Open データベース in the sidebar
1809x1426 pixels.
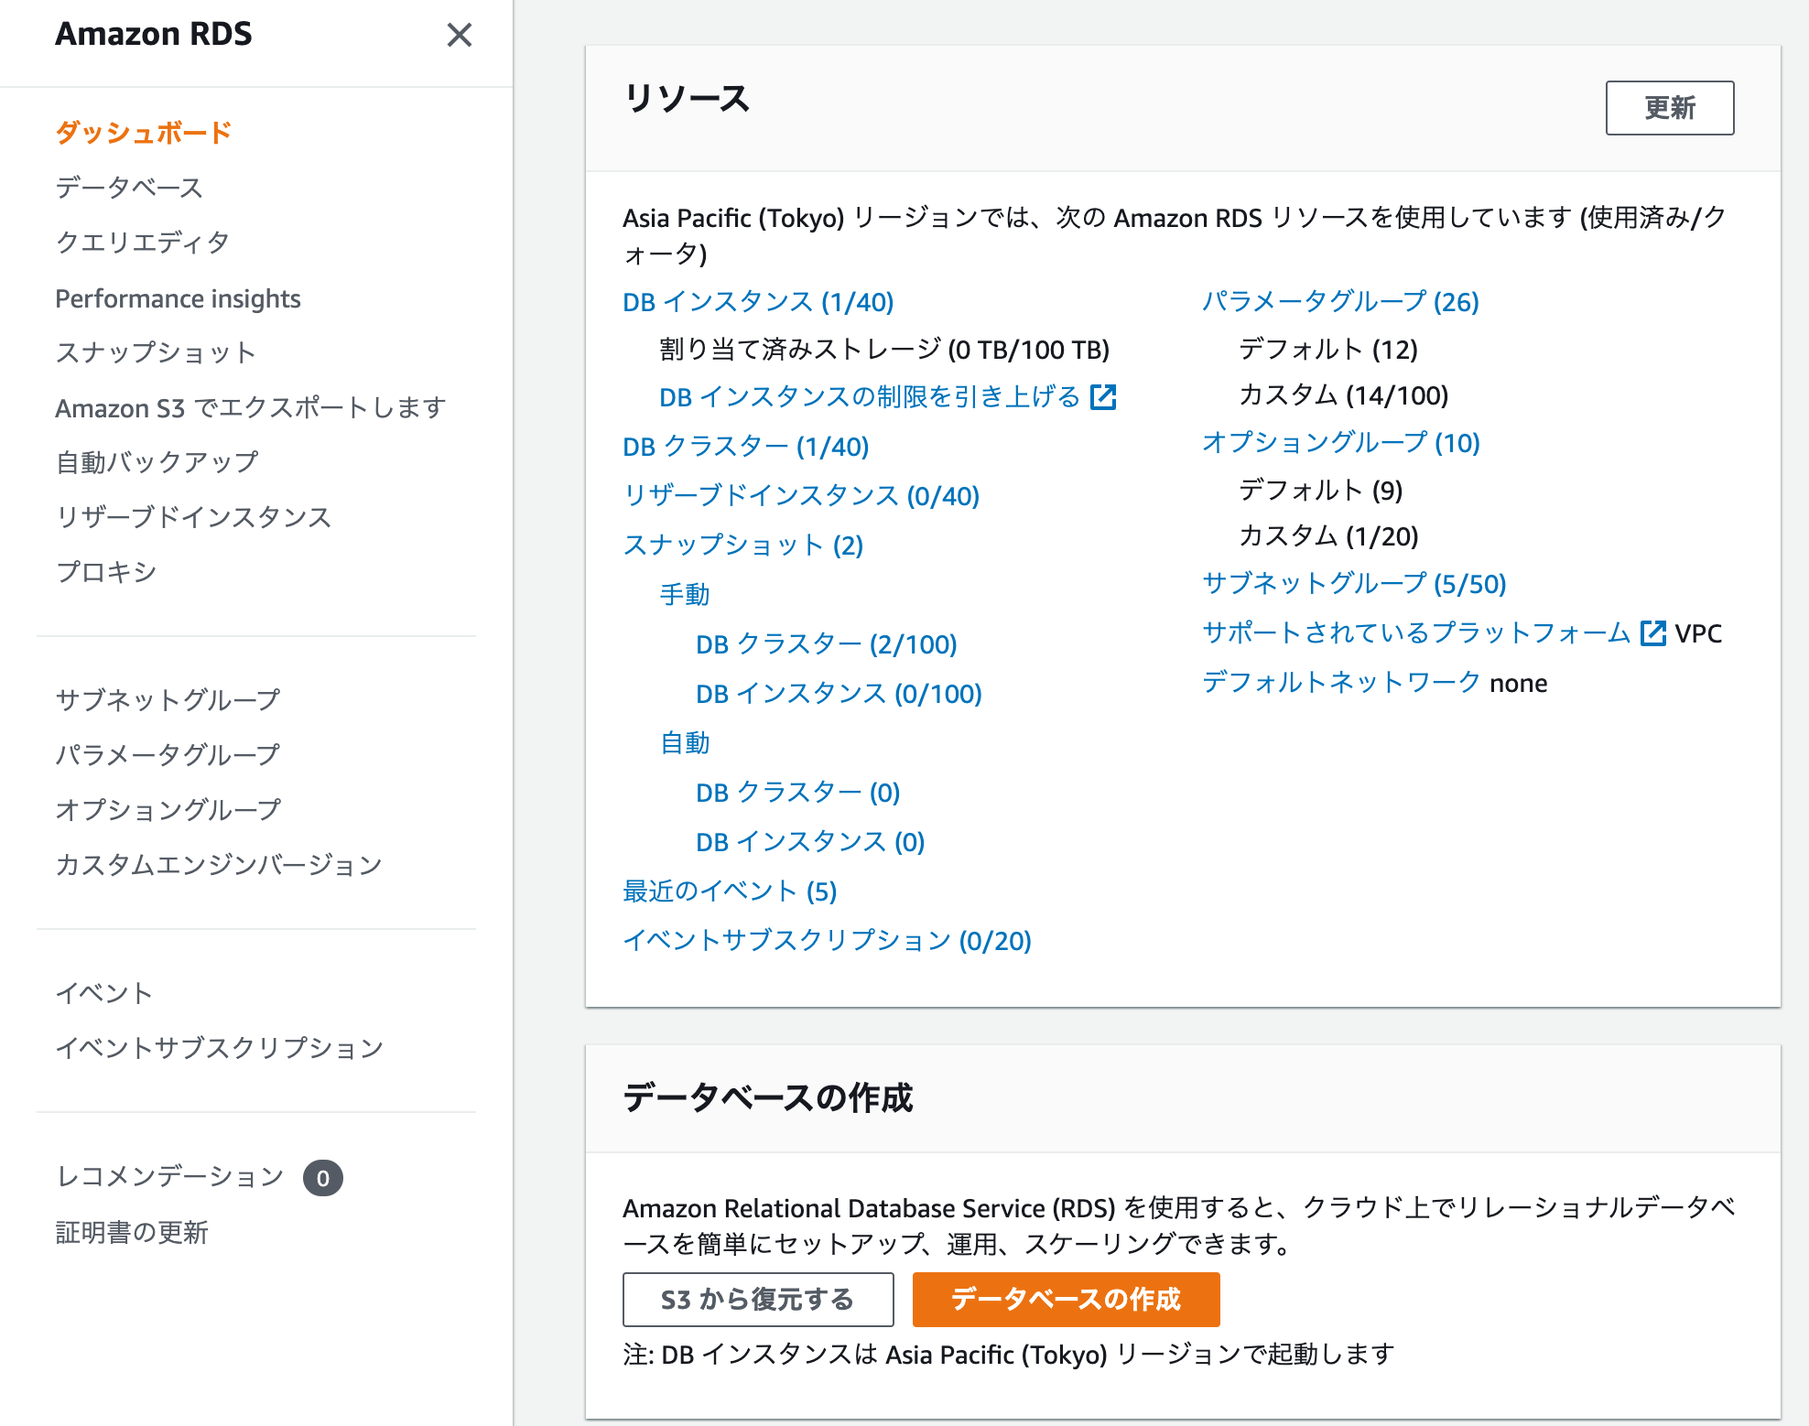[x=129, y=188]
